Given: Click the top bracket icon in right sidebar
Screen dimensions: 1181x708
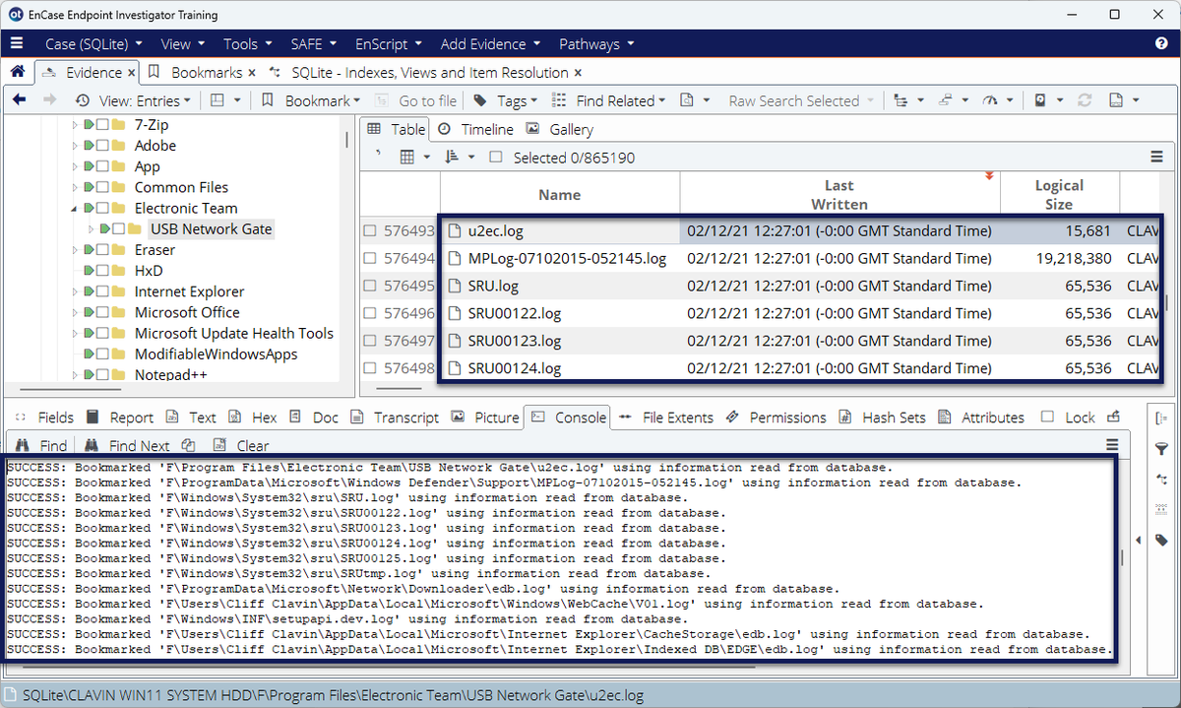Looking at the screenshot, I should pyautogui.click(x=1162, y=418).
